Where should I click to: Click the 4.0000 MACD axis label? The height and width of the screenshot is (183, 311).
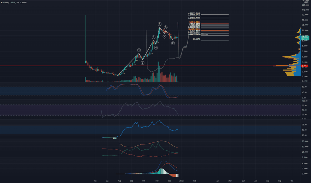(x=305, y=164)
